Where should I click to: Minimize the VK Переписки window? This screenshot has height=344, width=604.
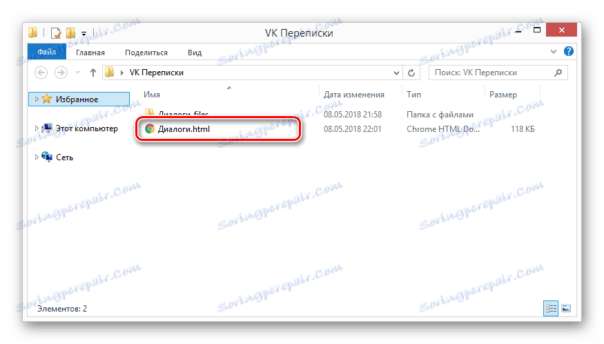click(x=518, y=30)
